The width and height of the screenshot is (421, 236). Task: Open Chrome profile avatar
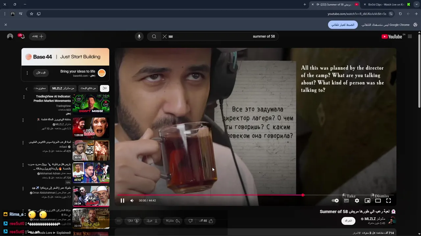point(12,14)
